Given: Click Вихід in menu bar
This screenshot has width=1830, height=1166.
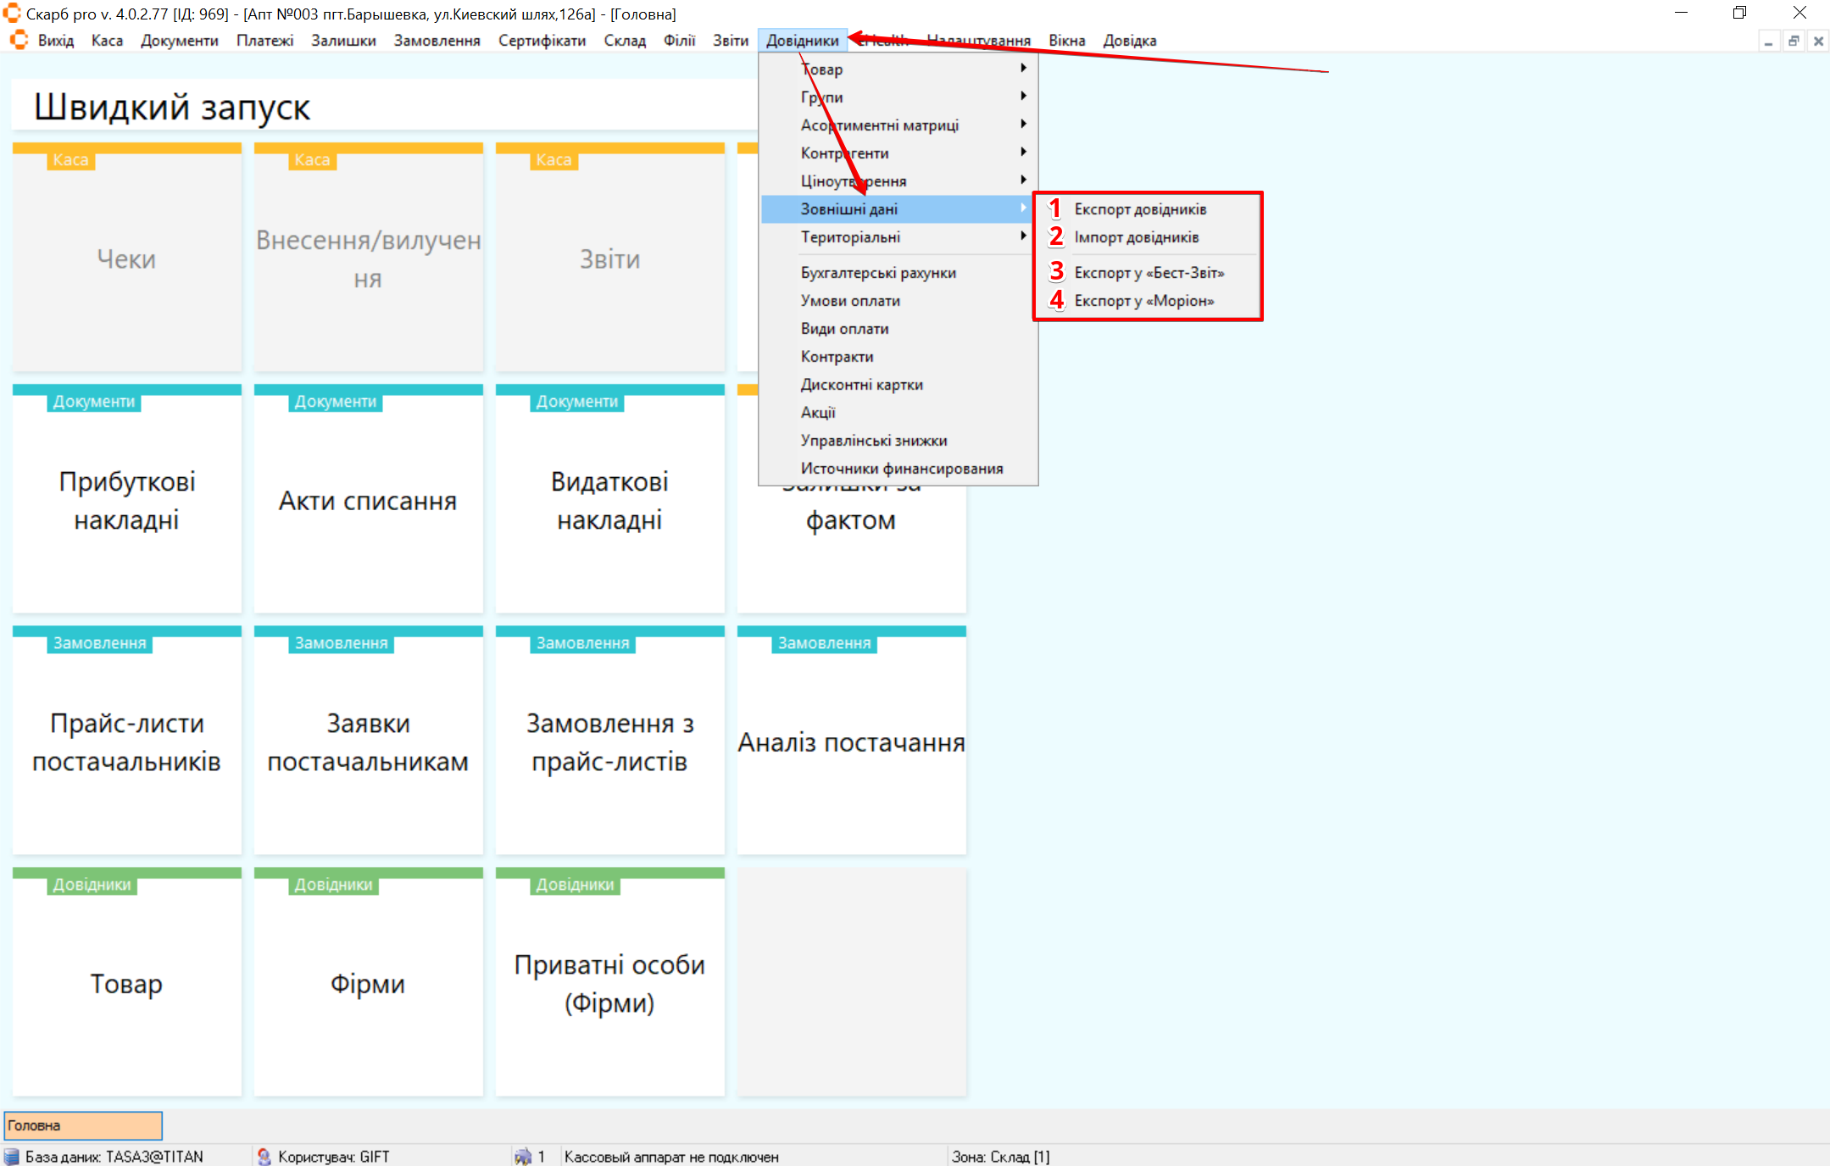Looking at the screenshot, I should [x=56, y=41].
